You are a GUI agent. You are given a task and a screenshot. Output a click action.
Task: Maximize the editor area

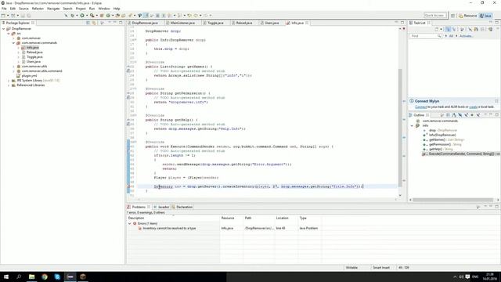tap(402, 23)
